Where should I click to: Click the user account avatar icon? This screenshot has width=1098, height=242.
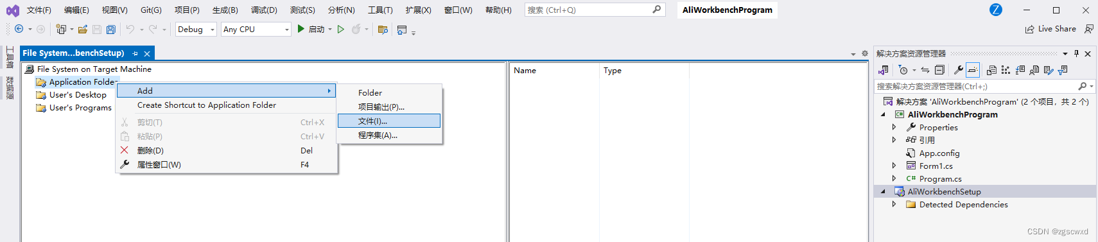996,10
